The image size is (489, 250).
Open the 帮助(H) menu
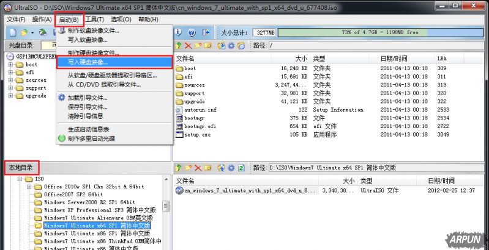[x=148, y=20]
